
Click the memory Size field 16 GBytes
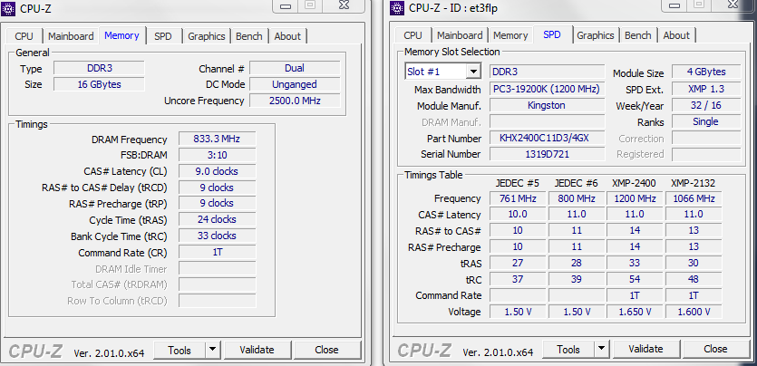[99, 84]
